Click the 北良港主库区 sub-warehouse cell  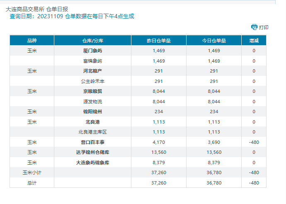(93, 132)
